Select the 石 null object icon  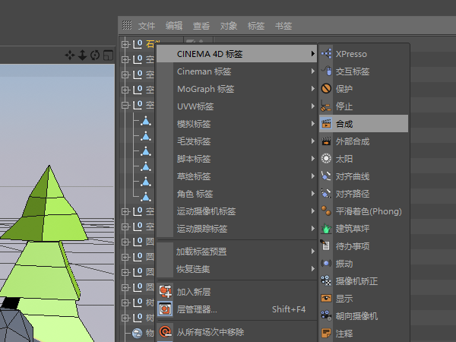(138, 44)
